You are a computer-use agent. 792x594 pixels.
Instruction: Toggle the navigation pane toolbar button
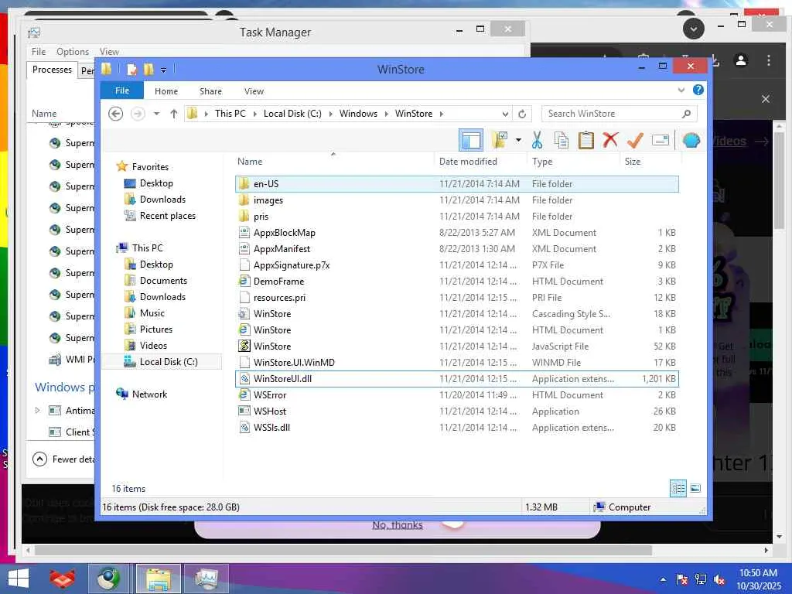tap(471, 140)
